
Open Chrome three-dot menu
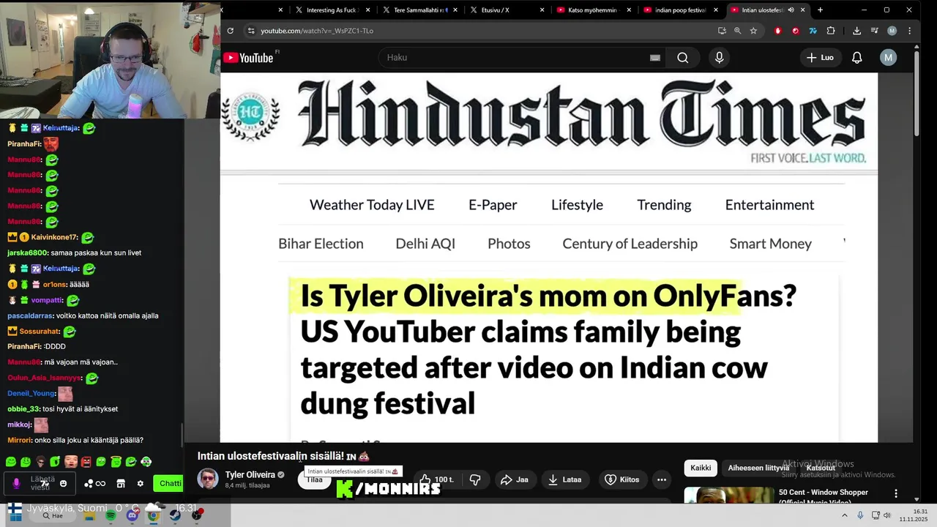[x=909, y=31]
